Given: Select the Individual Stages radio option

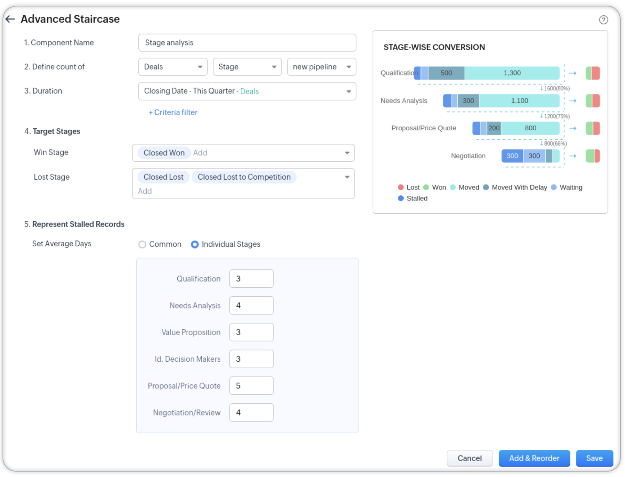Looking at the screenshot, I should point(195,245).
